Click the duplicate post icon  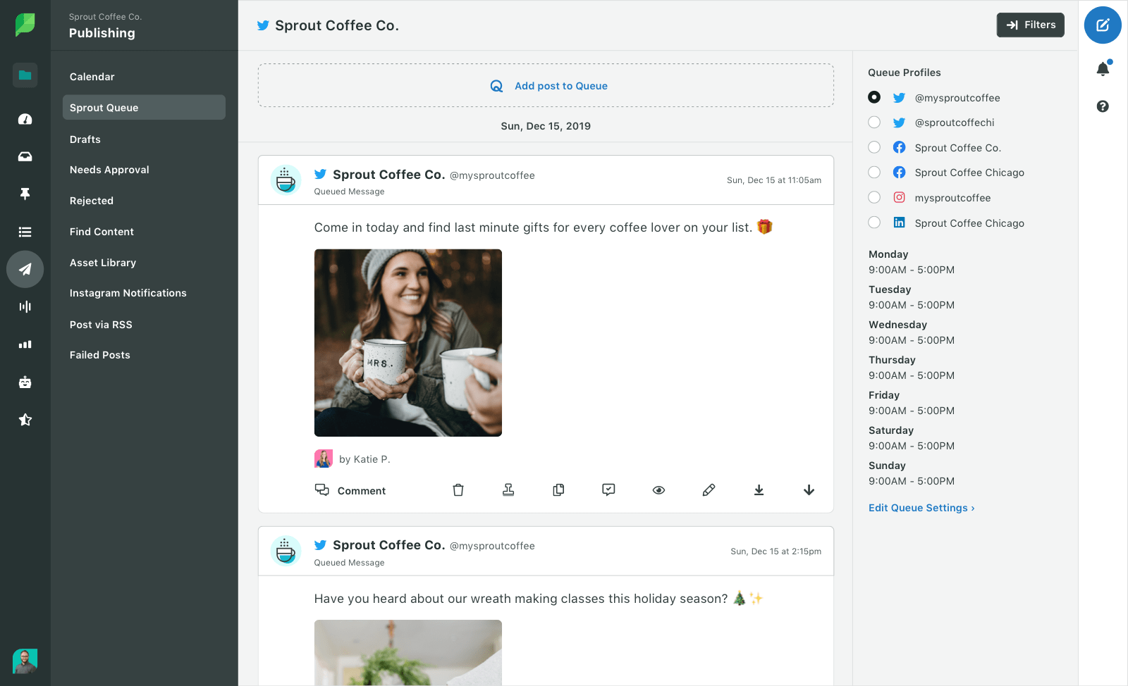[x=558, y=490]
